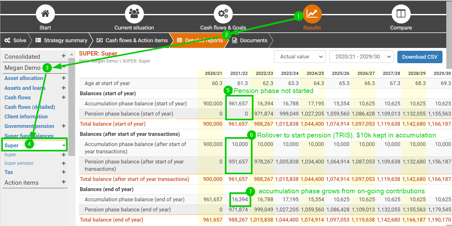452x226 pixels.
Task: Open the Compare columns icon
Action: [x=401, y=14]
